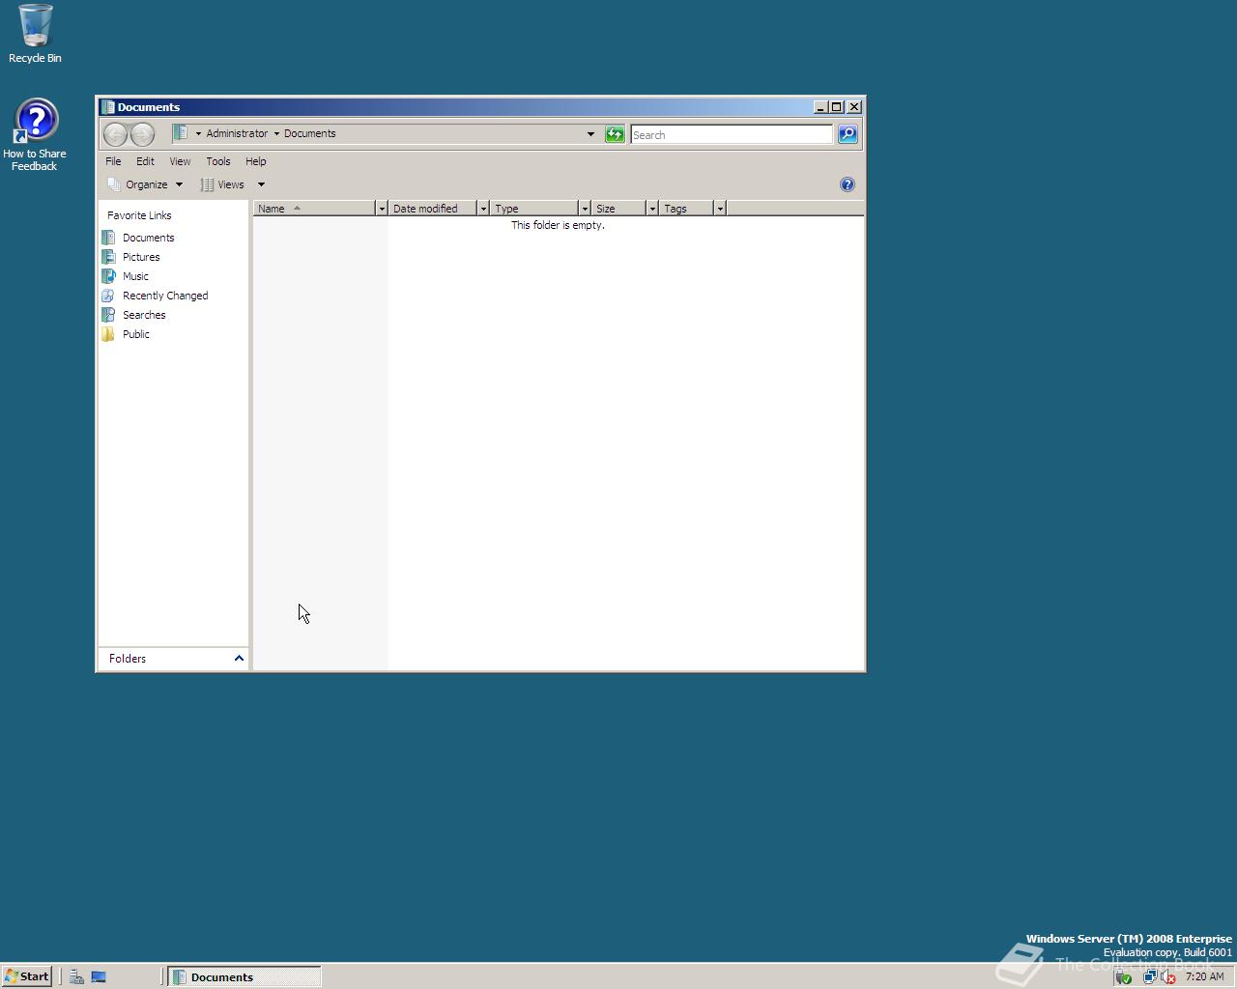Open the blue Help question mark icon

pyautogui.click(x=848, y=184)
